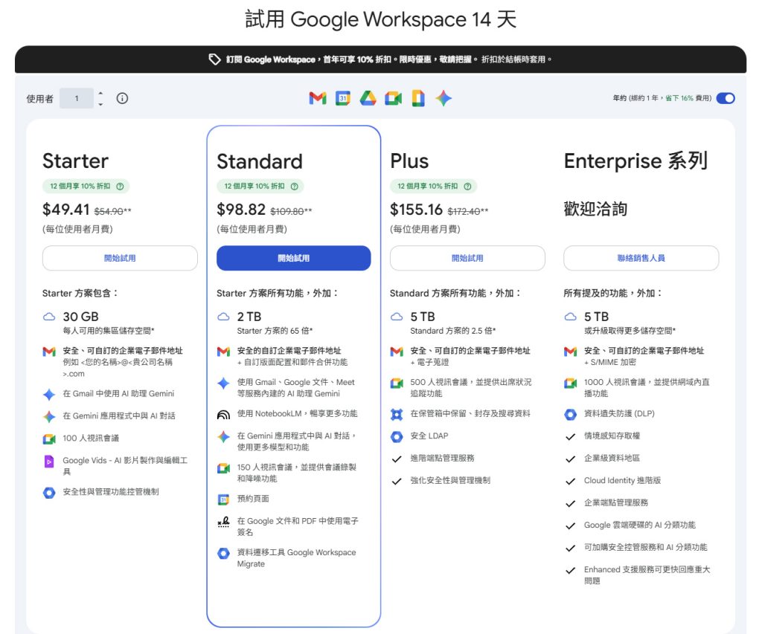Screen dimensions: 762x634
Task: Click the 歡迎洽詢 text under Enterprise
Action: pyautogui.click(x=595, y=210)
